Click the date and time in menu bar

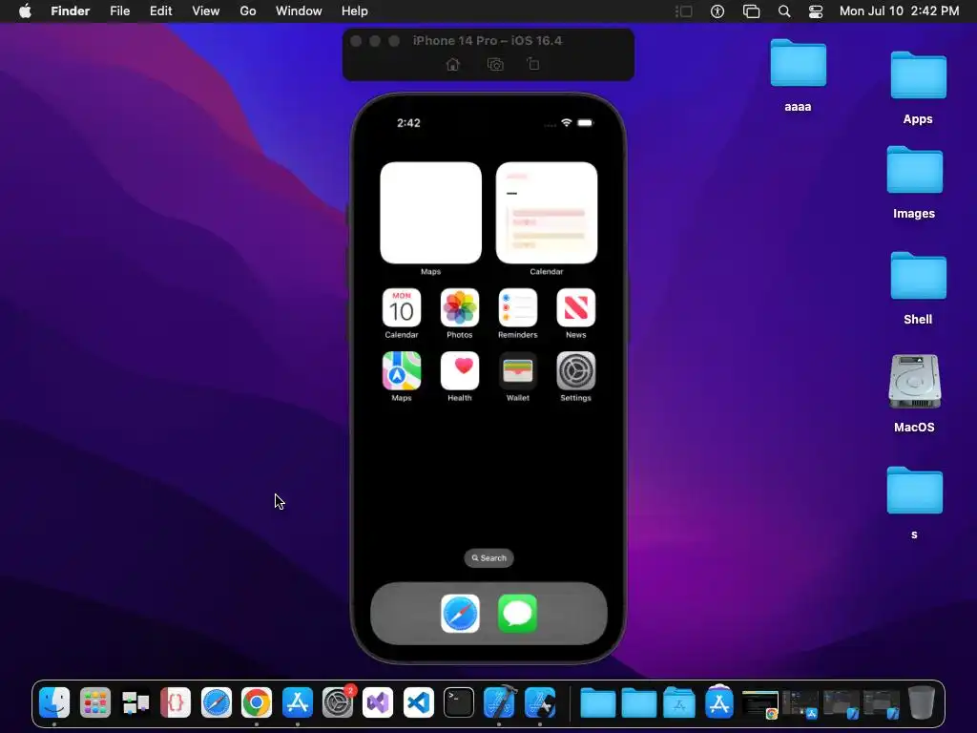899,11
